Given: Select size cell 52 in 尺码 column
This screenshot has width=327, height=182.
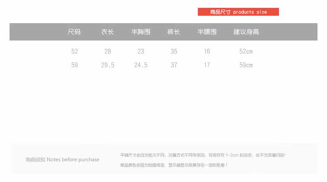Looking at the screenshot, I should (75, 51).
